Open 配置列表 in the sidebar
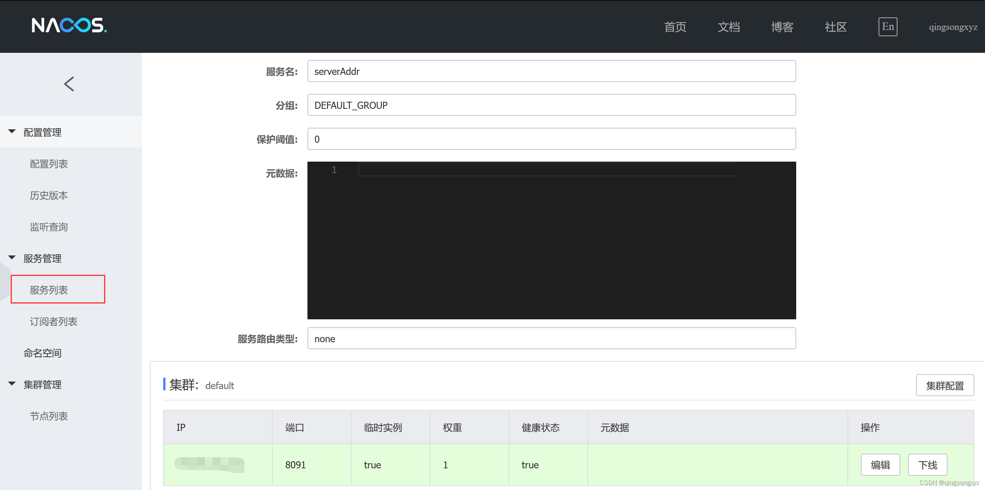This screenshot has height=490, width=985. pos(49,164)
